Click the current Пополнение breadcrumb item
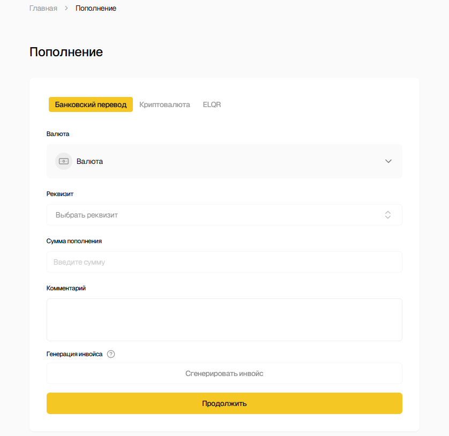449x436 pixels. 96,9
